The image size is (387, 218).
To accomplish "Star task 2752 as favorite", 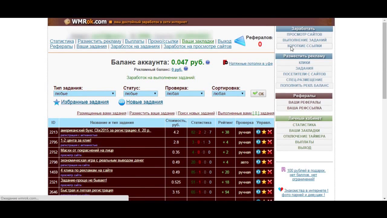I will [x=264, y=152].
